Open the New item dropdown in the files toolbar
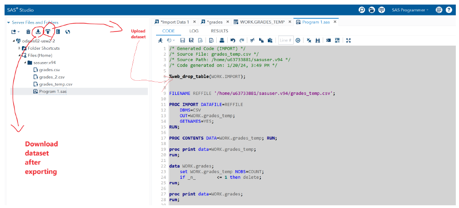This screenshot has width=459, height=208. pyautogui.click(x=16, y=31)
